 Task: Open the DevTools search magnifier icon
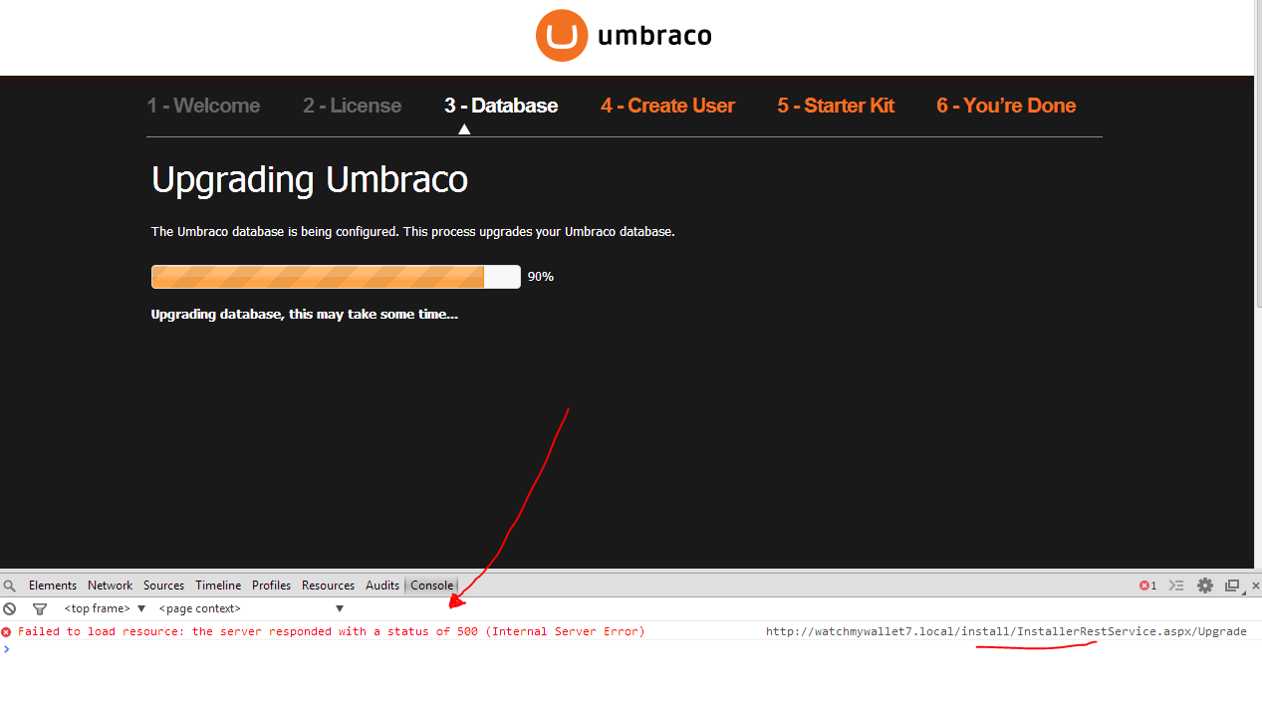click(x=10, y=586)
